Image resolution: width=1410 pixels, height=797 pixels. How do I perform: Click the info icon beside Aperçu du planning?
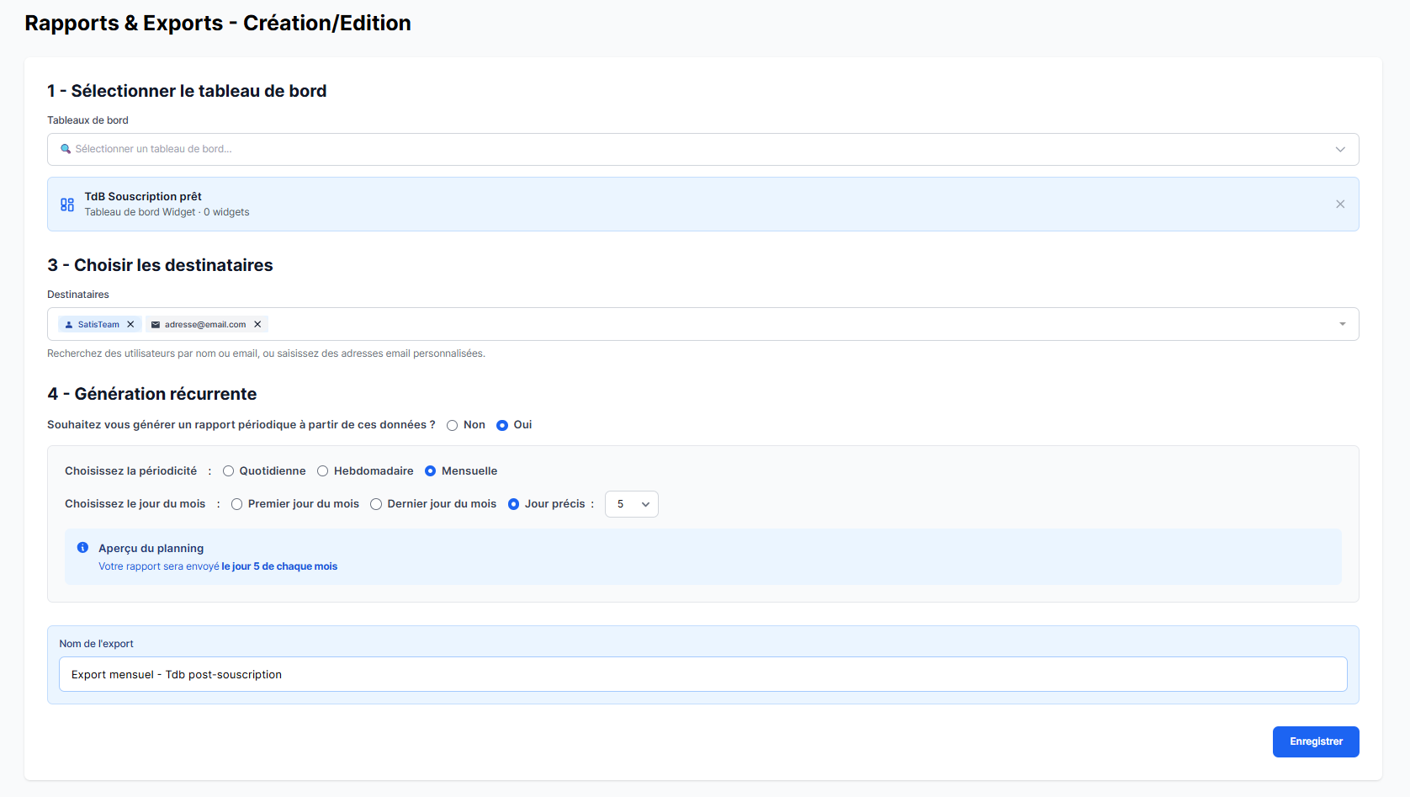[x=82, y=548]
